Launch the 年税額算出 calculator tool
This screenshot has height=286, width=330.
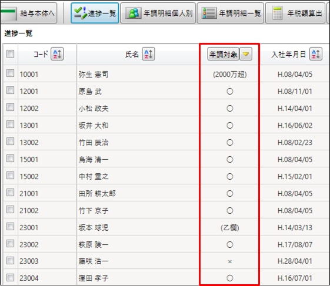click(x=295, y=13)
